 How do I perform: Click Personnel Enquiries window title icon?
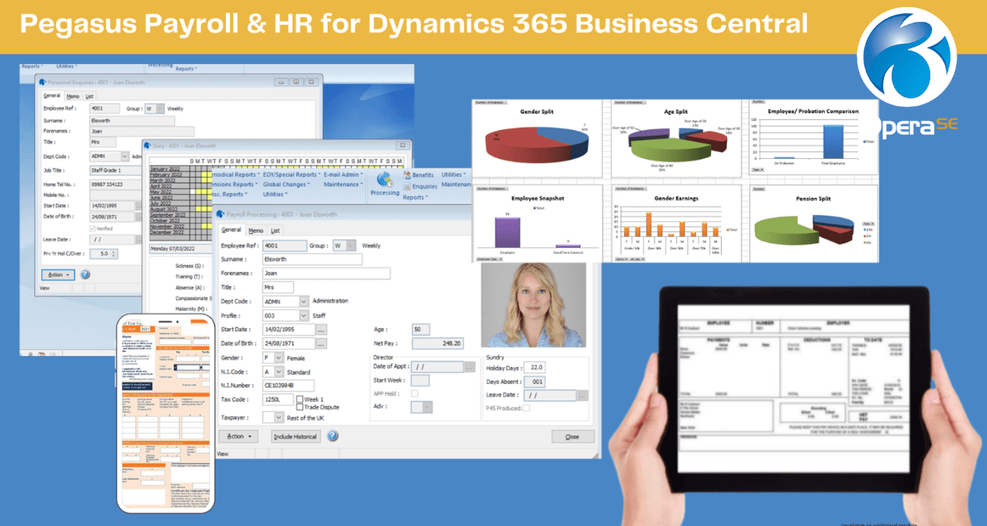42,82
